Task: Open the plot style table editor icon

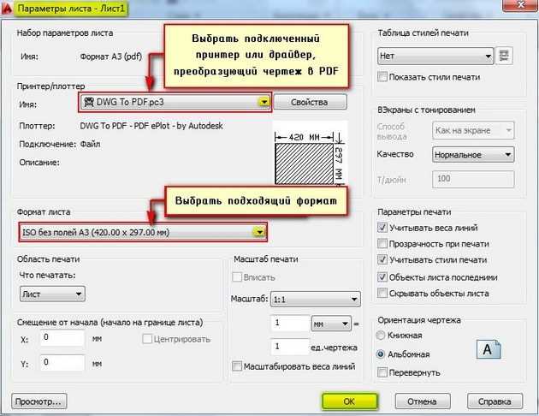Action: click(504, 56)
